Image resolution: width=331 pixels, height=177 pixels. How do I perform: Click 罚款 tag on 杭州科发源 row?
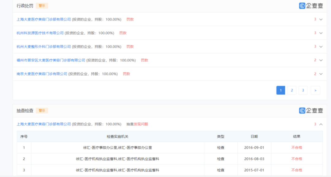pyautogui.click(x=123, y=33)
